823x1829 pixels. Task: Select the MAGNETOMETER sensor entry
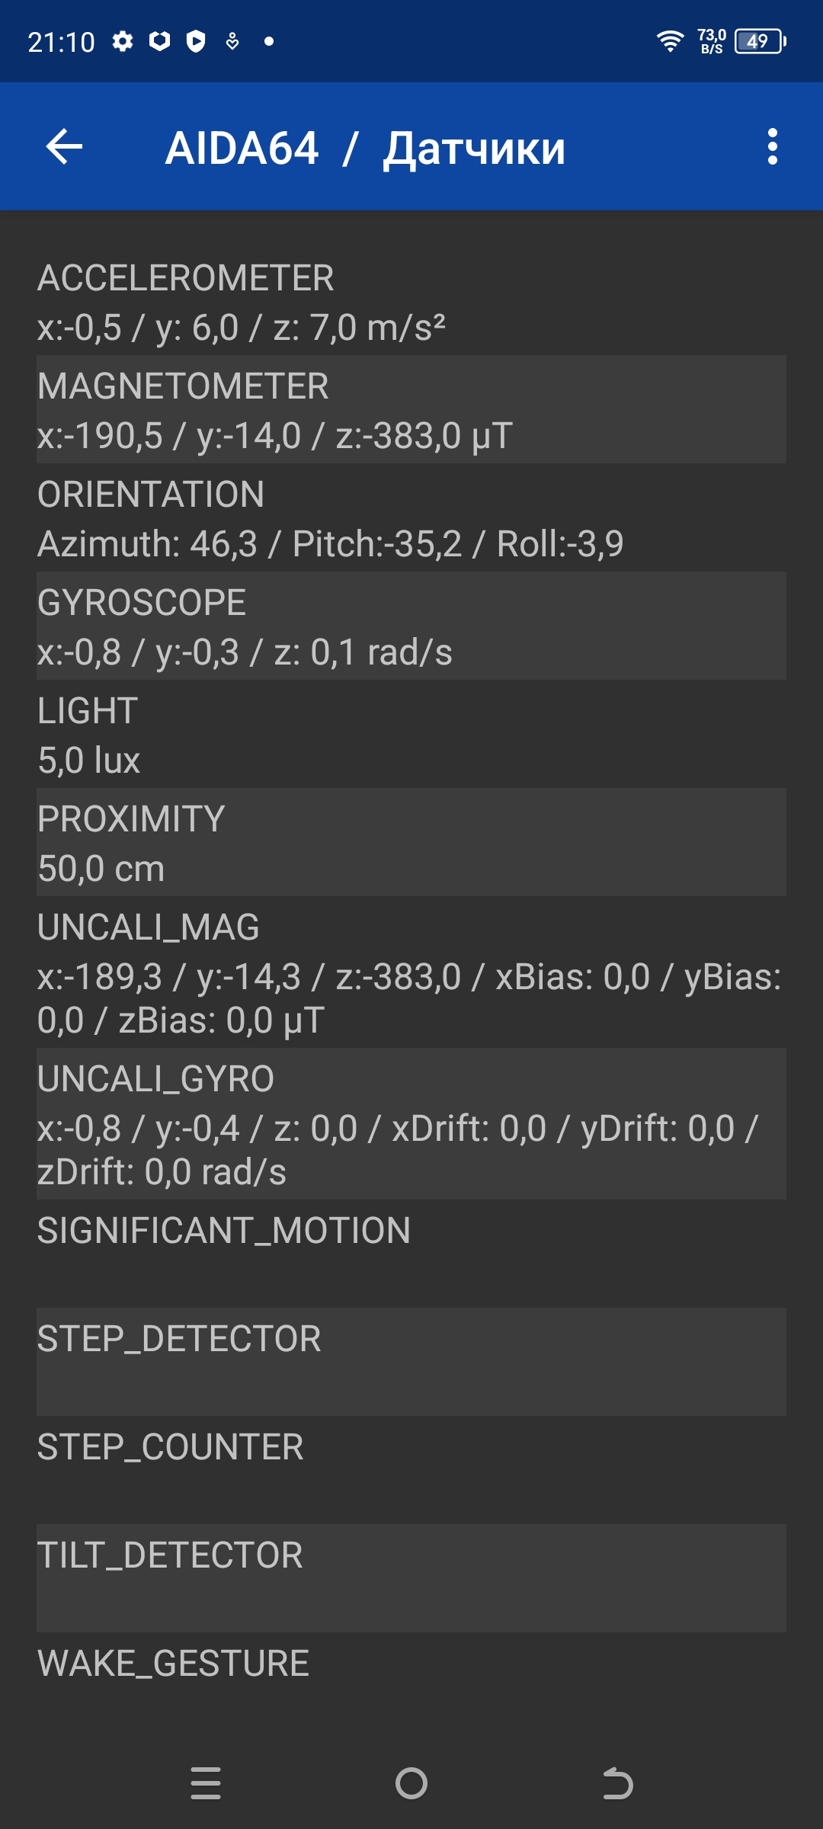(411, 410)
